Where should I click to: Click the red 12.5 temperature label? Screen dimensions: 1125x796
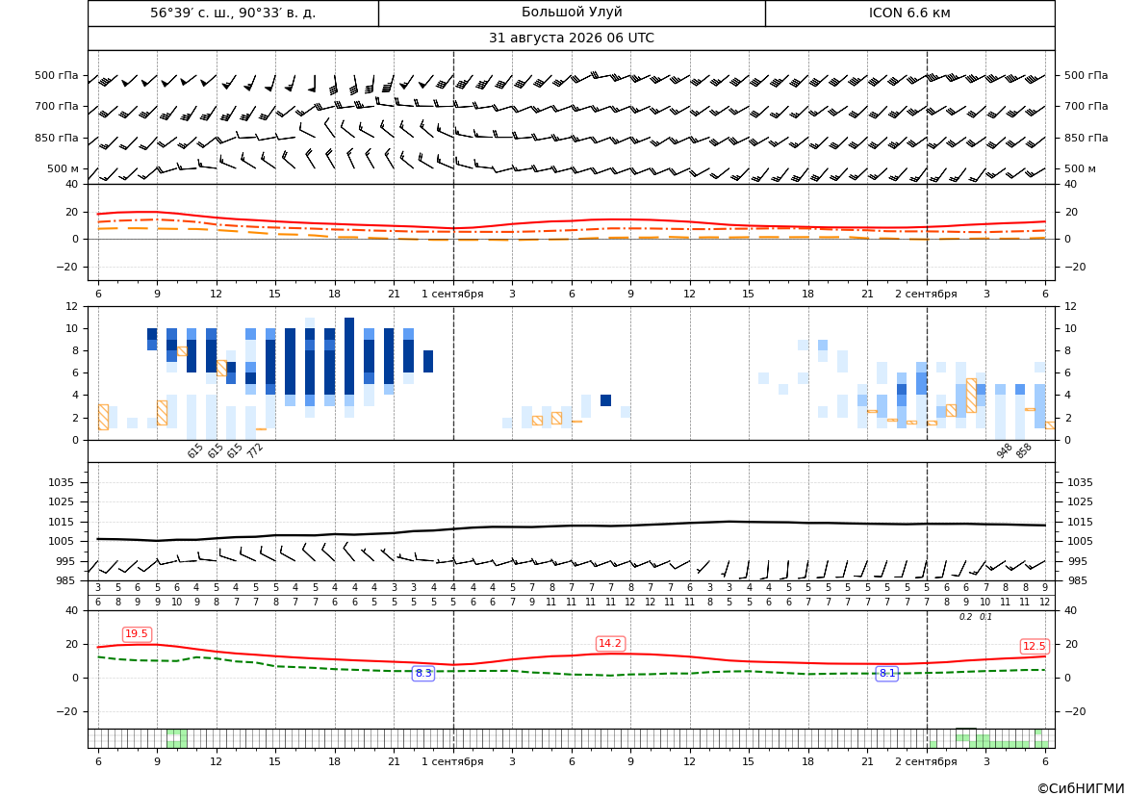pos(1034,646)
